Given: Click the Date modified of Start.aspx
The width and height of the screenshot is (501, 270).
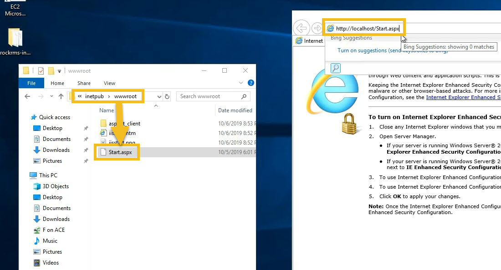Looking at the screenshot, I should 237,152.
